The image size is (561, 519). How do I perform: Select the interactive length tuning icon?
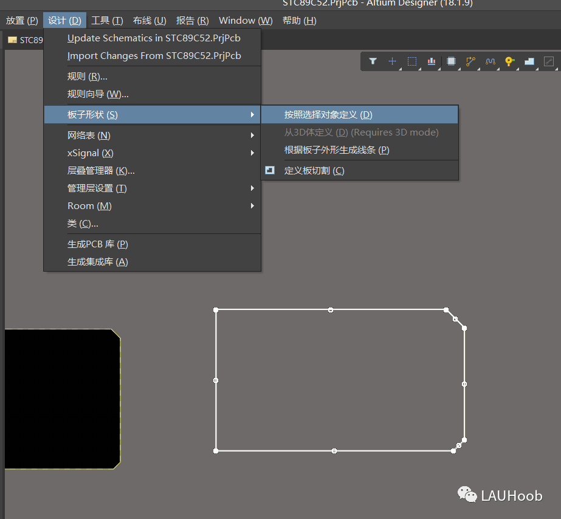[x=490, y=61]
